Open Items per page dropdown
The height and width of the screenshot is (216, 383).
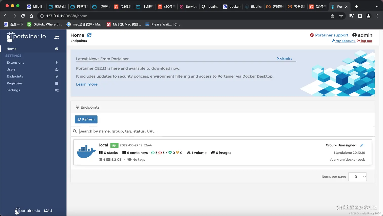tap(357, 177)
